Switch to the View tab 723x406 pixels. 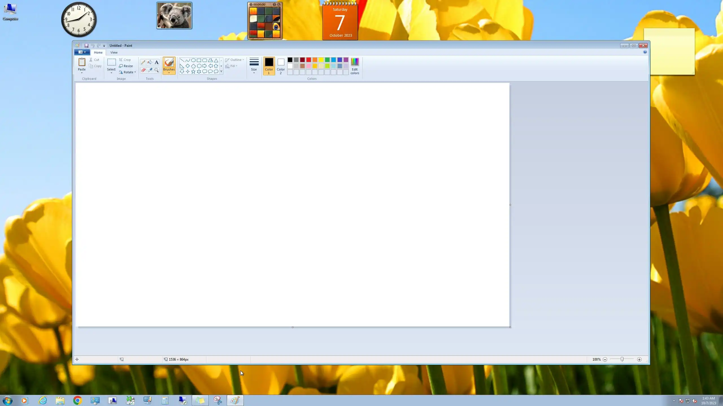(114, 52)
